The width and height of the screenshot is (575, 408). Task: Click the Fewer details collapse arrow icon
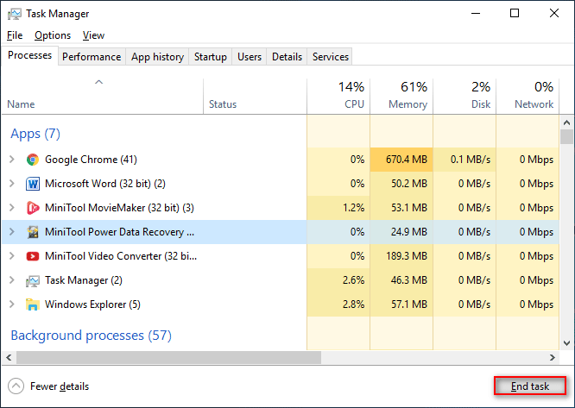[x=16, y=386]
